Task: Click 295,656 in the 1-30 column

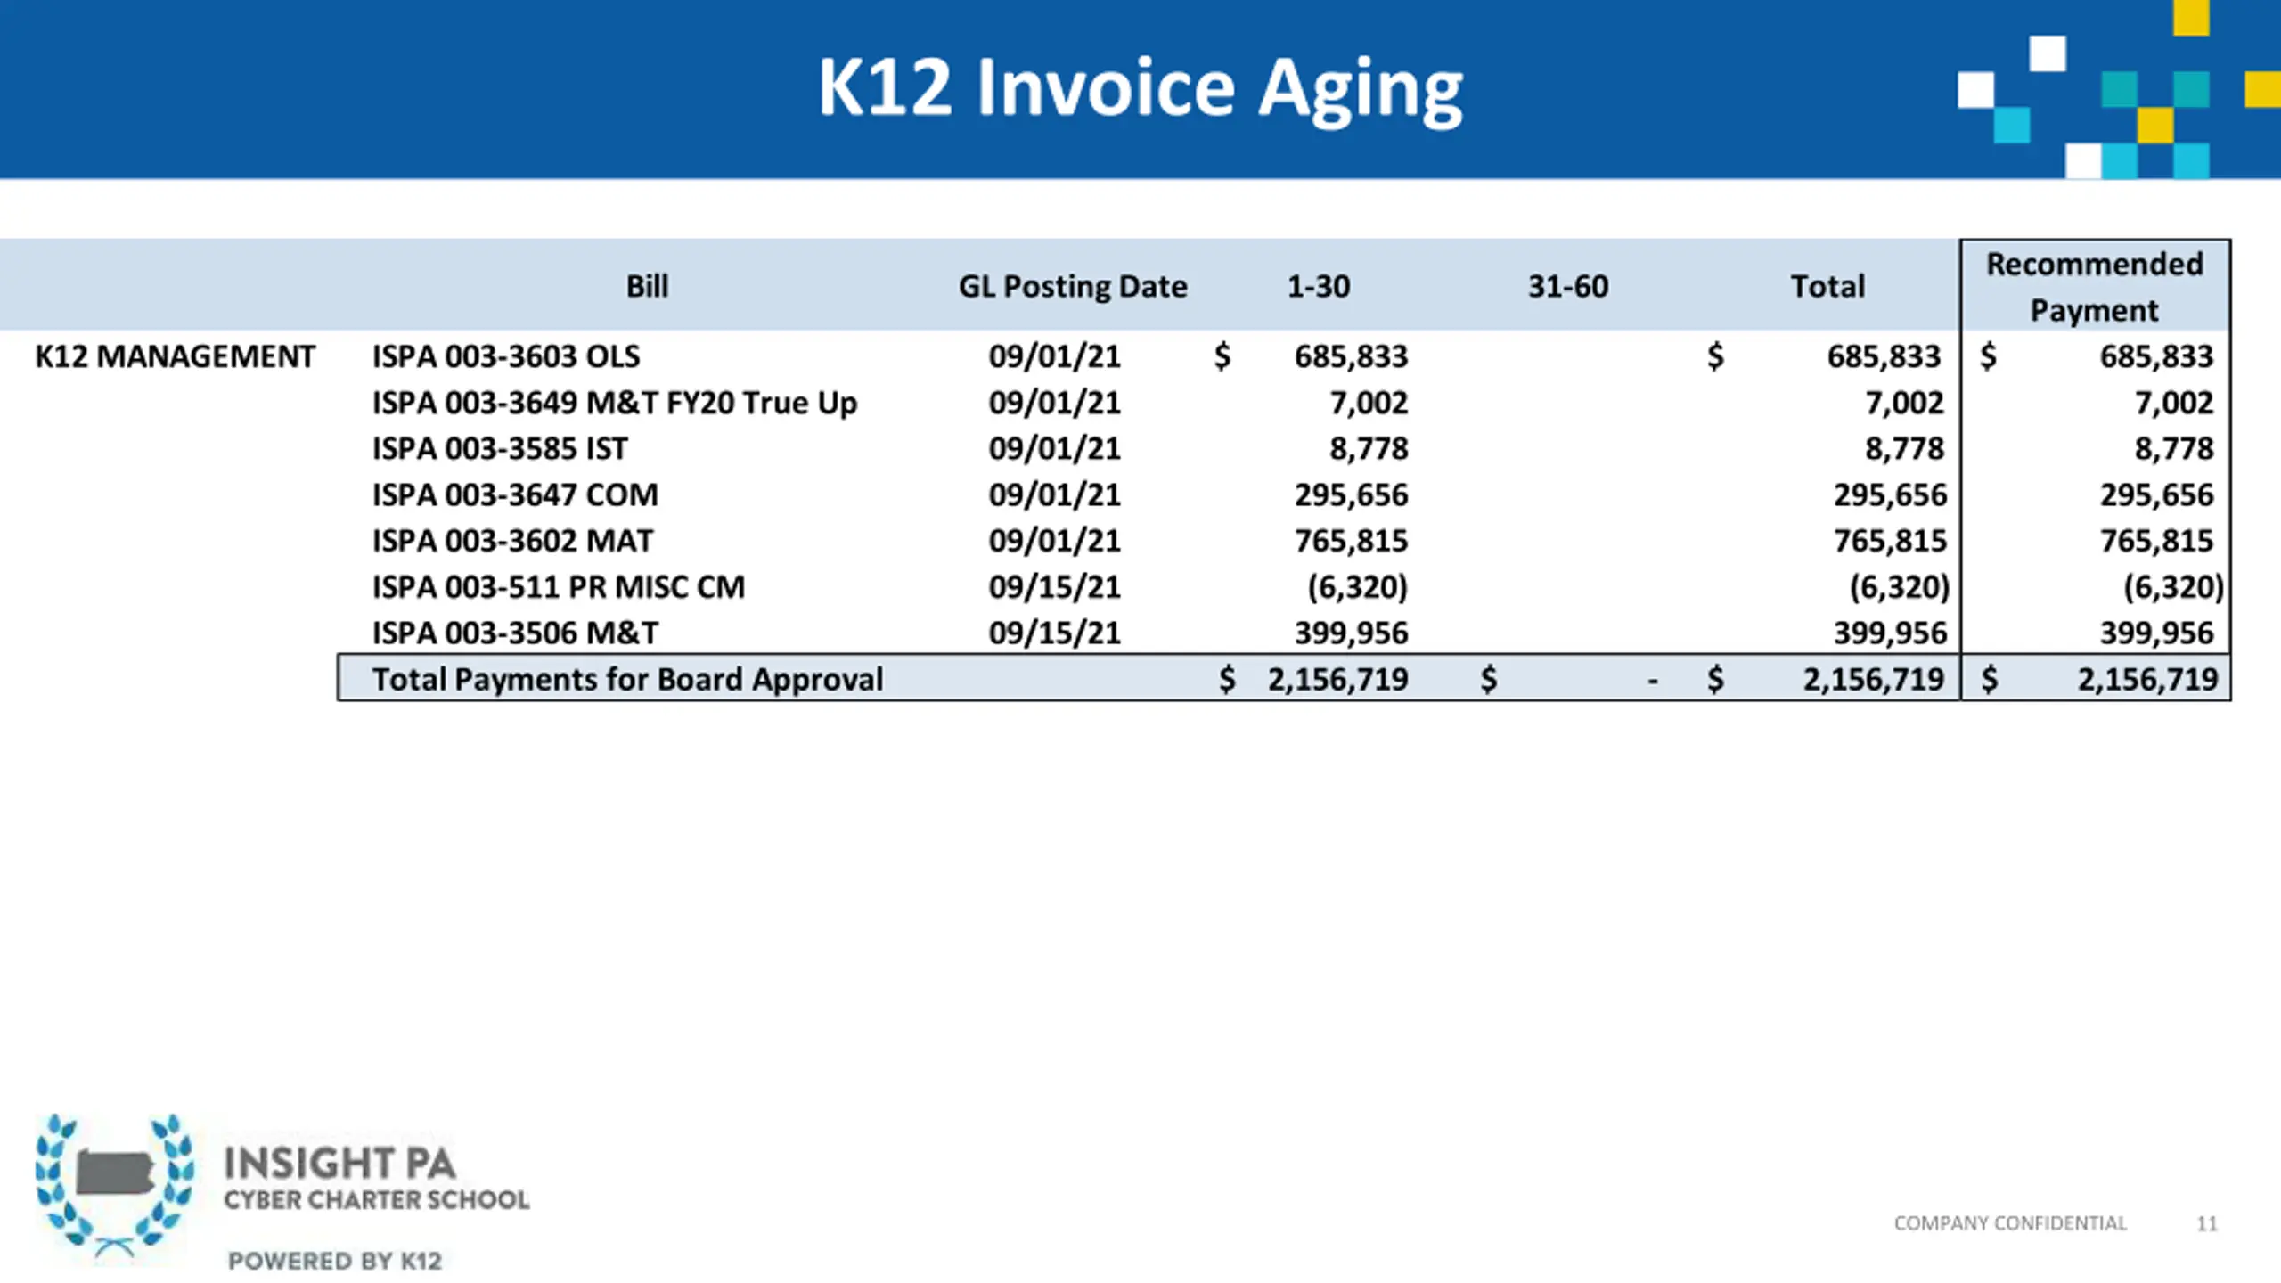Action: pos(1352,494)
